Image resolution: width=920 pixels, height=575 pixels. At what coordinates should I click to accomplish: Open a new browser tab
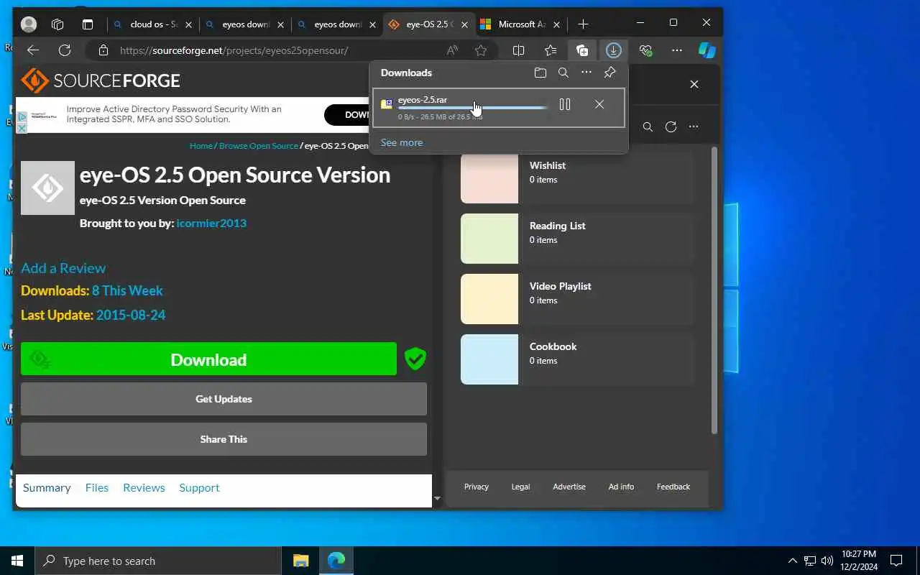click(583, 24)
